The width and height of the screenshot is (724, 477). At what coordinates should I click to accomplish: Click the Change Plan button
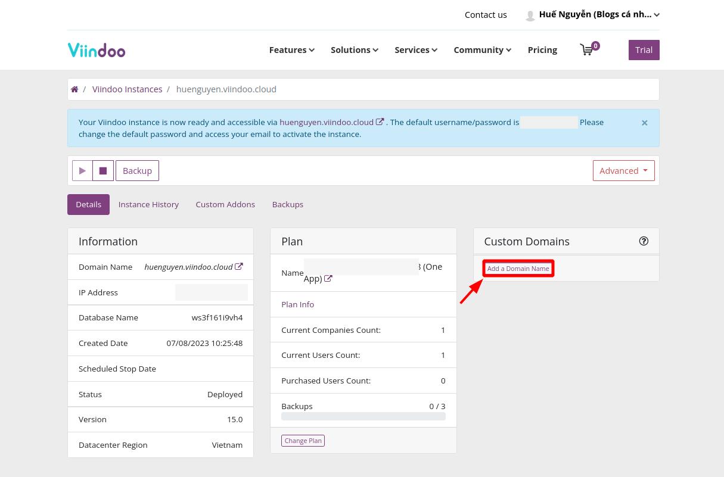(303, 440)
